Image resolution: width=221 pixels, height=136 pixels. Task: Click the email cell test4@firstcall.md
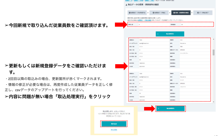144,43
